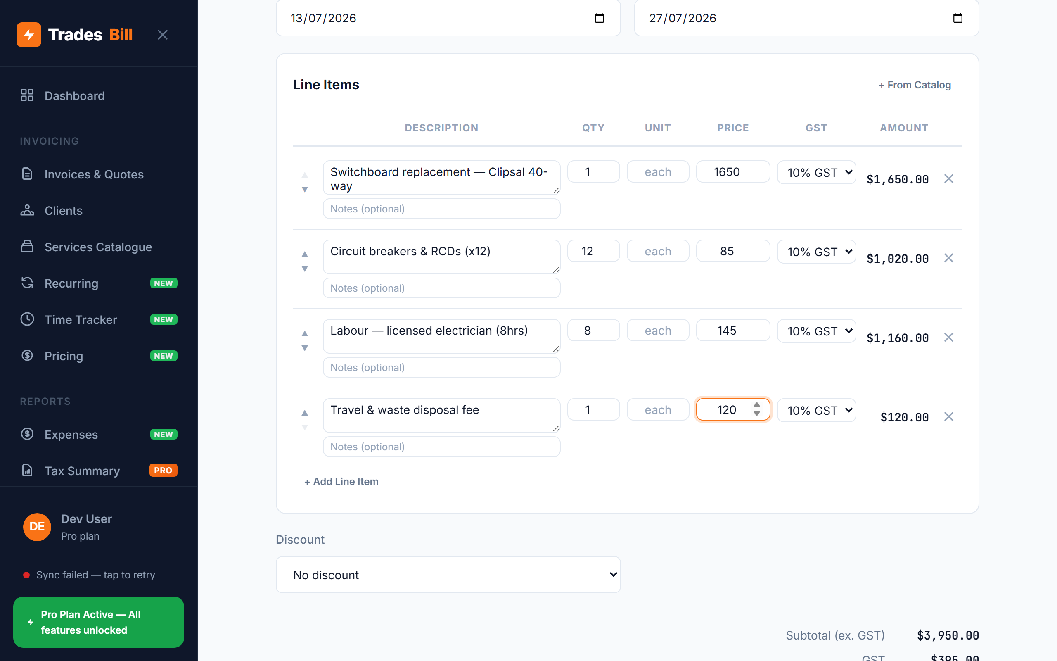Remove the Travel & waste disposal line item
Image resolution: width=1057 pixels, height=661 pixels.
coord(949,416)
